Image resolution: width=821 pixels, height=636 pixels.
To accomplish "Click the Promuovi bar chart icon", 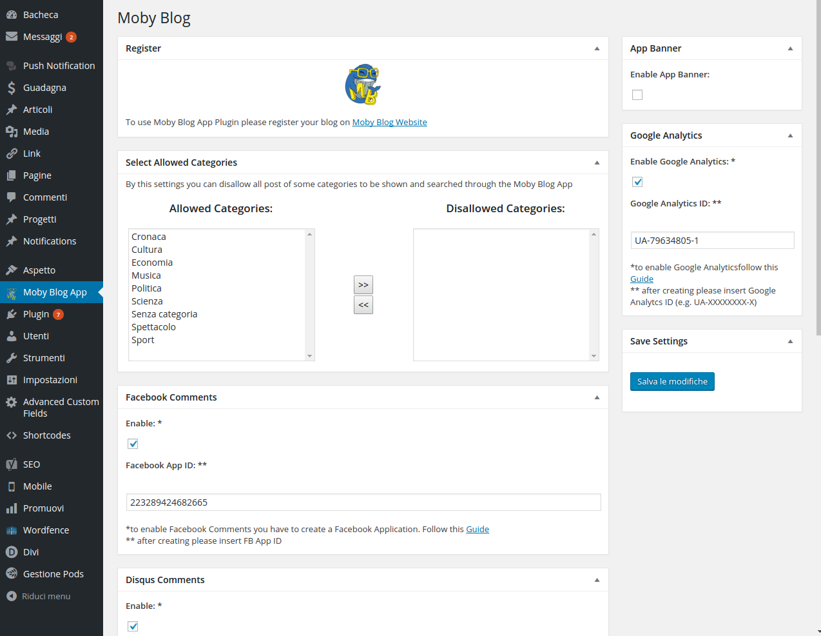I will (x=12, y=508).
